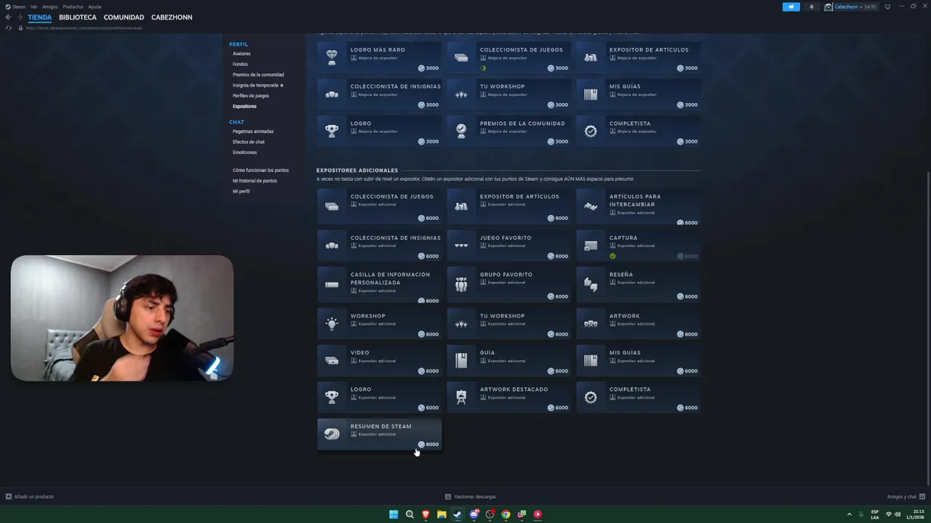The height and width of the screenshot is (523, 931).
Task: Go to Perfiles de juegos
Action: pyautogui.click(x=251, y=96)
